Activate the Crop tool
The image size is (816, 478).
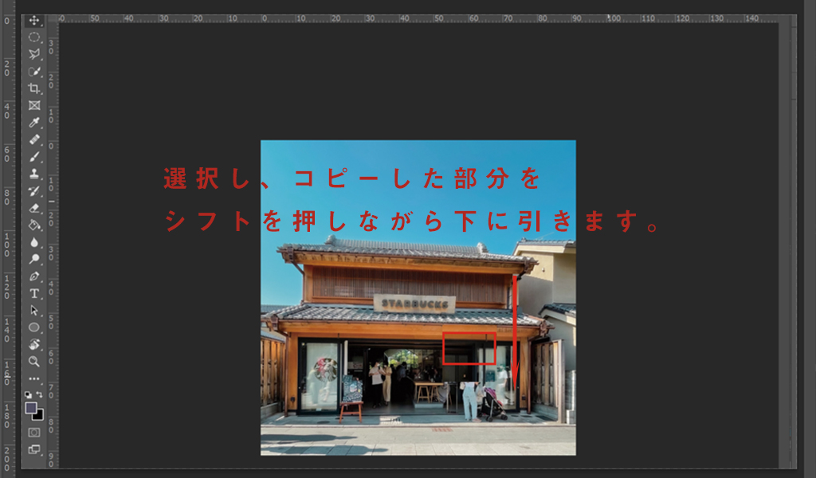pos(34,88)
